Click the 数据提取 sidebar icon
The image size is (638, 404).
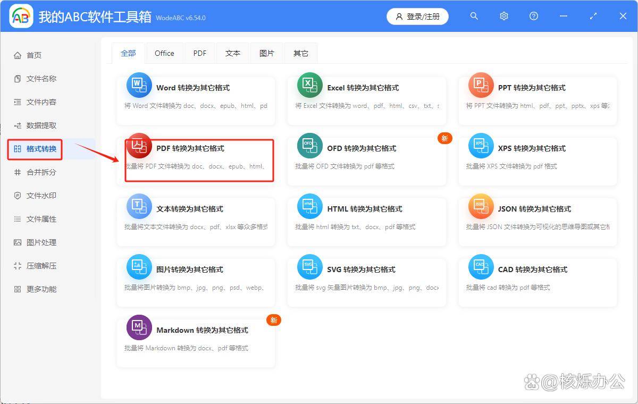click(x=18, y=125)
